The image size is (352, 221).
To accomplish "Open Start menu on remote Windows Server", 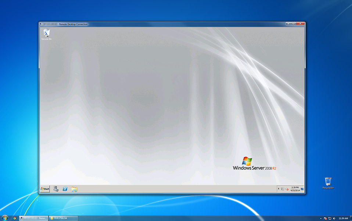I will click(x=45, y=189).
